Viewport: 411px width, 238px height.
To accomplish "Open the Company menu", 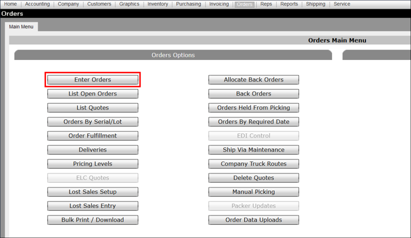I will pos(68,4).
